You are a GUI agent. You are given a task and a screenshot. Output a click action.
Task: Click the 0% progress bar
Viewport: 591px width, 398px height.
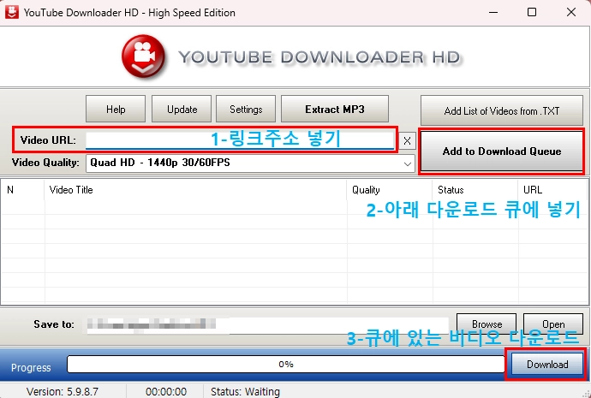(286, 365)
